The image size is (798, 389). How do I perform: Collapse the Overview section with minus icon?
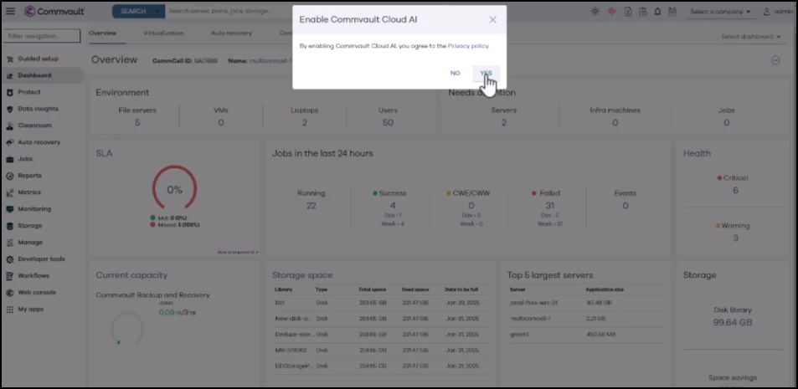coord(775,60)
